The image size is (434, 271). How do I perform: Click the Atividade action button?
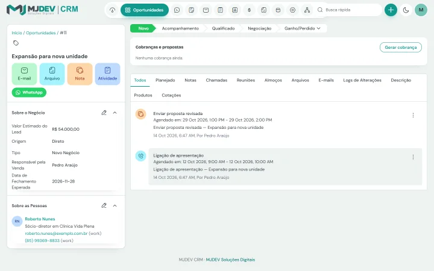(x=107, y=74)
